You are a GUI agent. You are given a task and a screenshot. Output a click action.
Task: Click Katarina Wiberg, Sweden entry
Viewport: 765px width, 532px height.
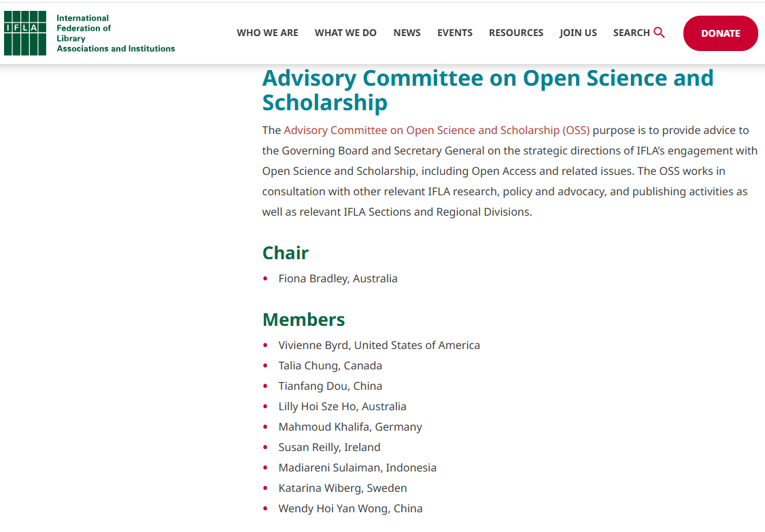point(343,488)
